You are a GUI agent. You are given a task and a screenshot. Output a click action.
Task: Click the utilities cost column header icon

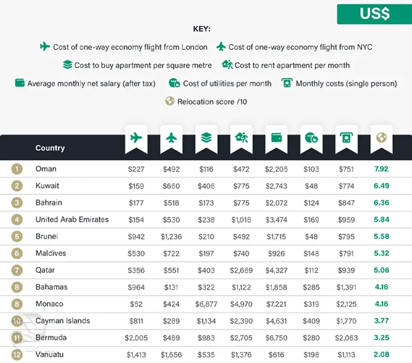point(311,137)
